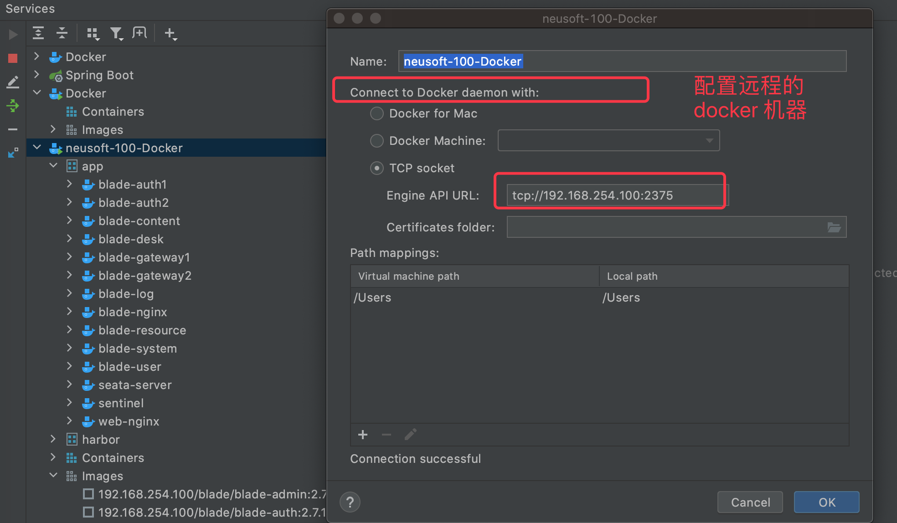The height and width of the screenshot is (523, 897).
Task: Expand the Spring Boot node
Action: (36, 75)
